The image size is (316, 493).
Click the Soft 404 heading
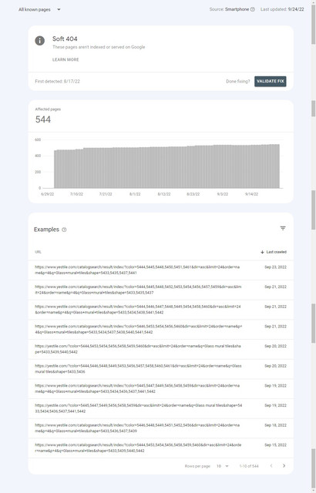click(x=65, y=39)
